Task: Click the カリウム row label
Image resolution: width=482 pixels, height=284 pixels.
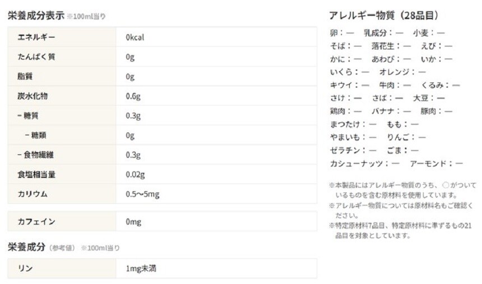Action: (x=33, y=194)
